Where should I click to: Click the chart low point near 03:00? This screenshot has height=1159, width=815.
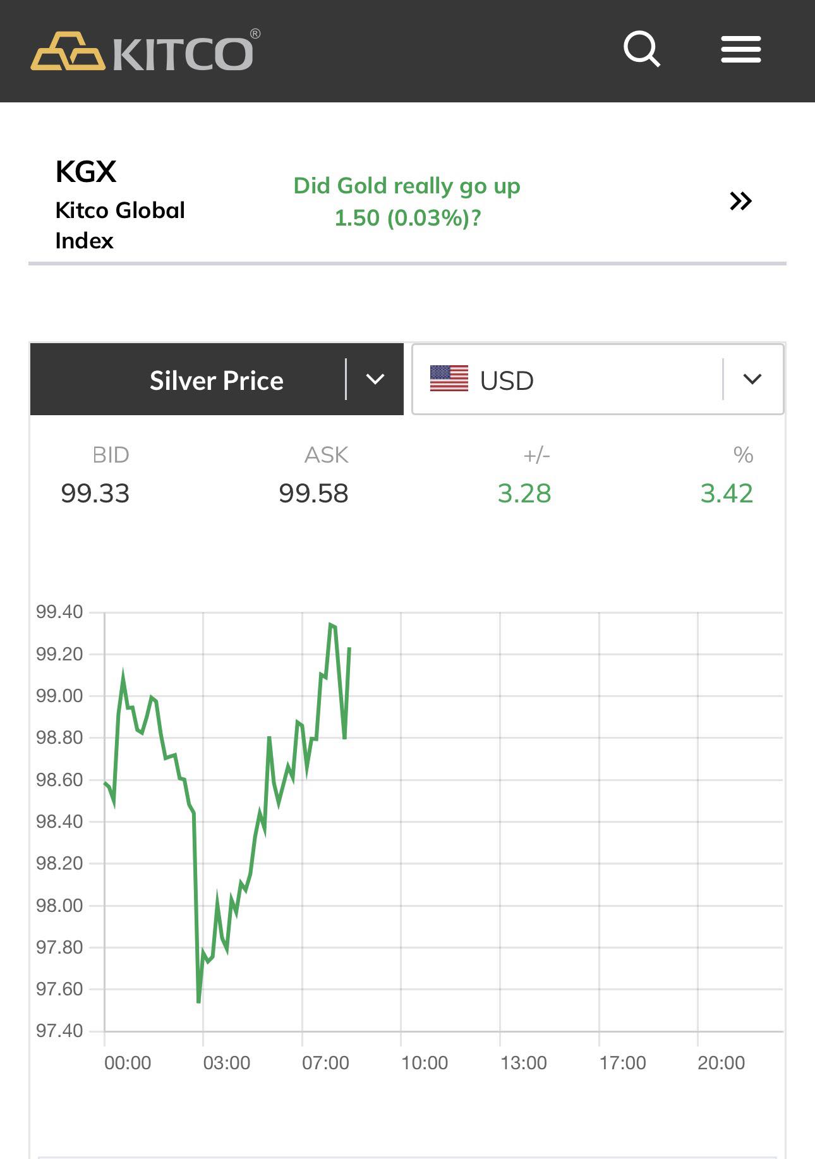198,1002
